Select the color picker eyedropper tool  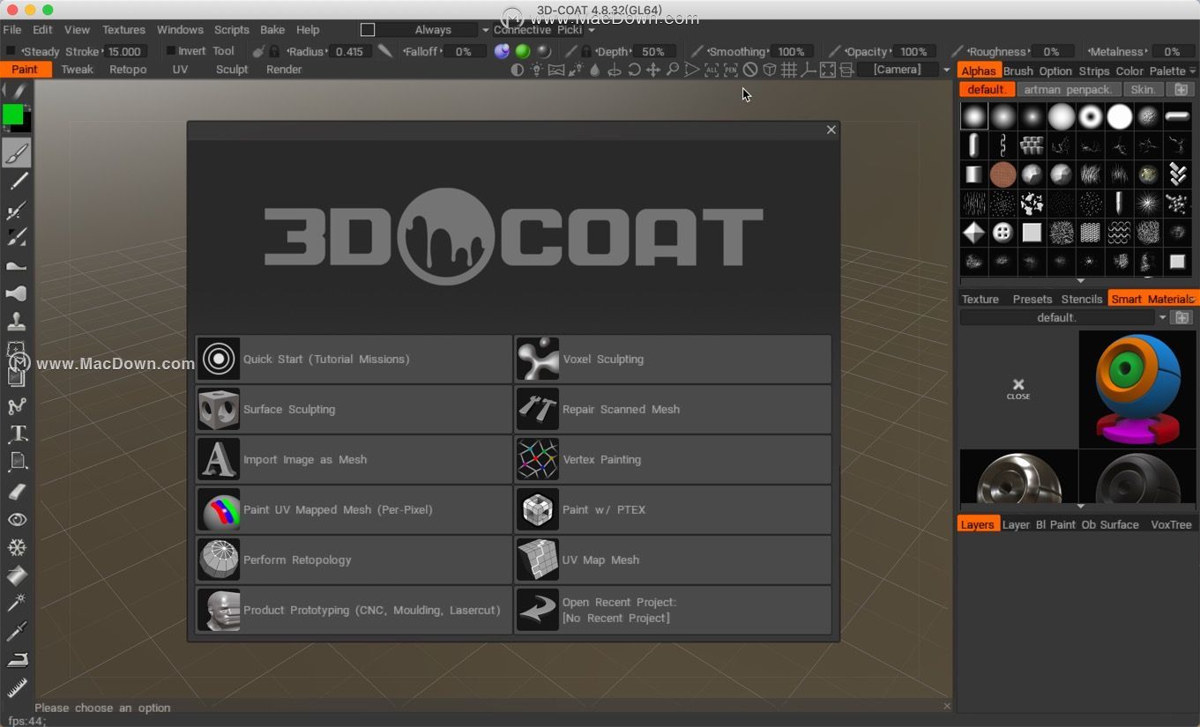tap(17, 631)
